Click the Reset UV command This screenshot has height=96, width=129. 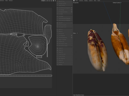coord(64,52)
